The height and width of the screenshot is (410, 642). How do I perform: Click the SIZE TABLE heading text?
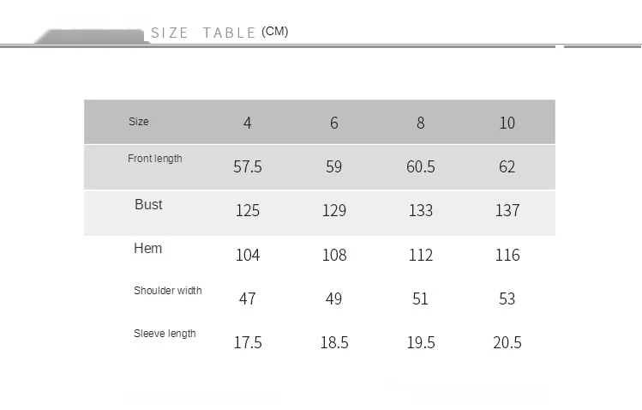tap(203, 33)
